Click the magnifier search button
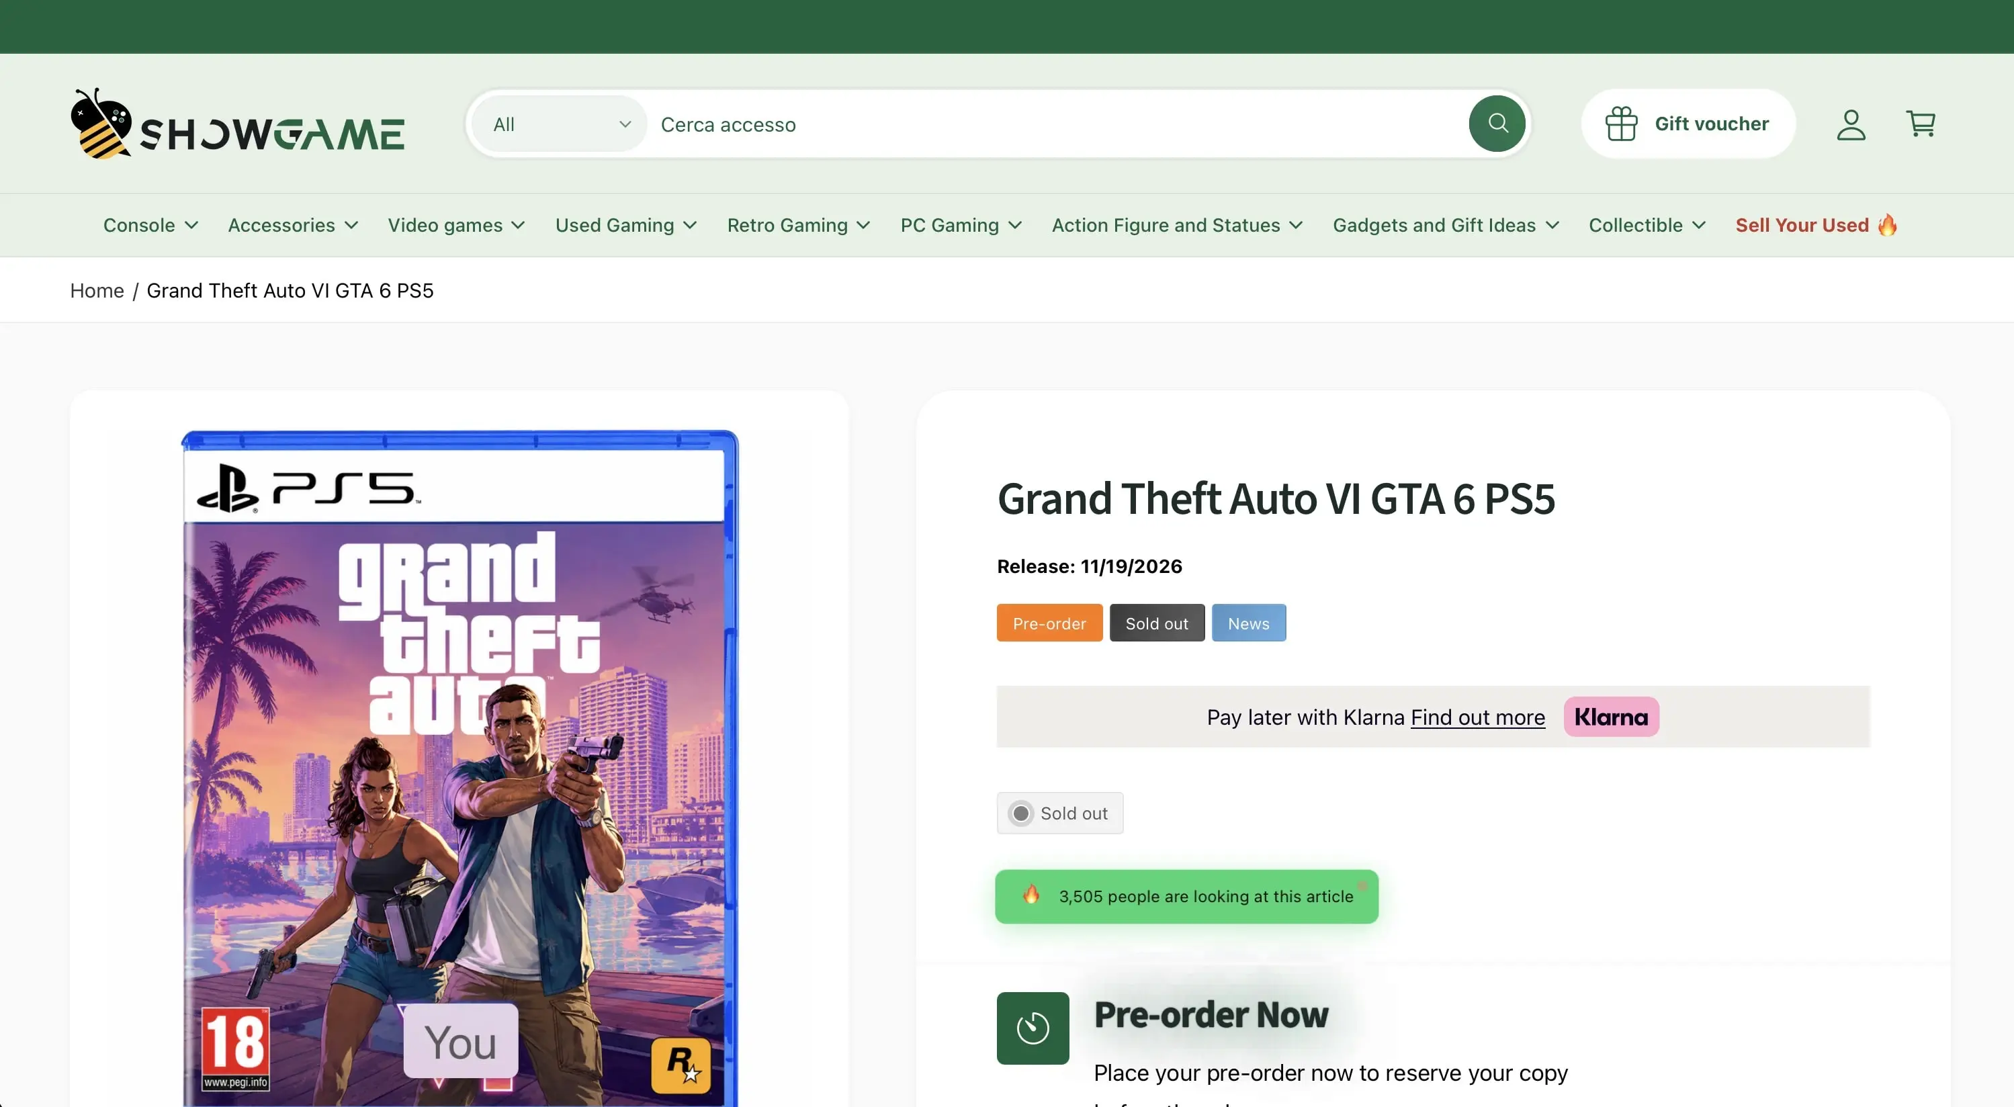The width and height of the screenshot is (2014, 1107). point(1497,124)
